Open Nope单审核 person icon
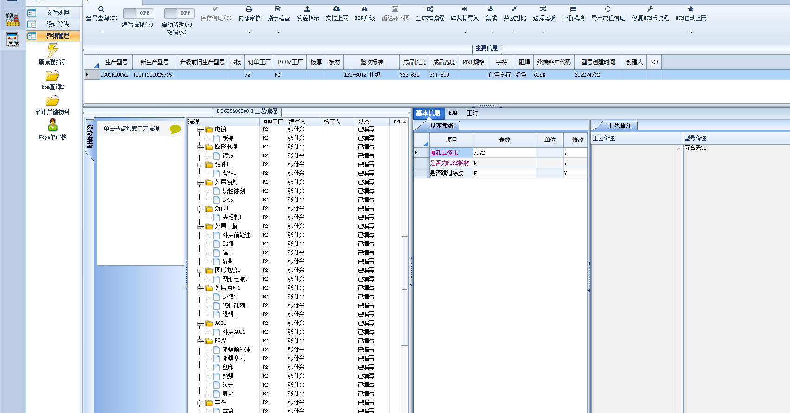Screen dimensions: 790x413 (x=52, y=125)
